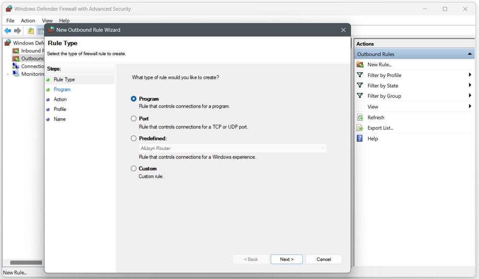The image size is (479, 279).
Task: Choose the Port rule type option
Action: click(133, 118)
